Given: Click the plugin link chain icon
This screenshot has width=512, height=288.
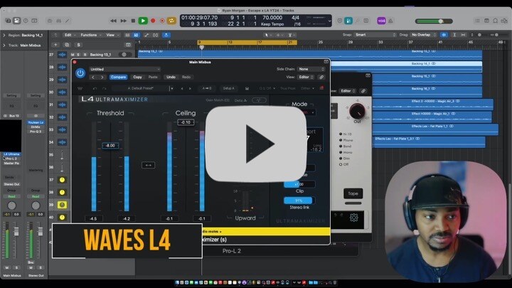Looking at the screenshot, I should click(x=321, y=77).
